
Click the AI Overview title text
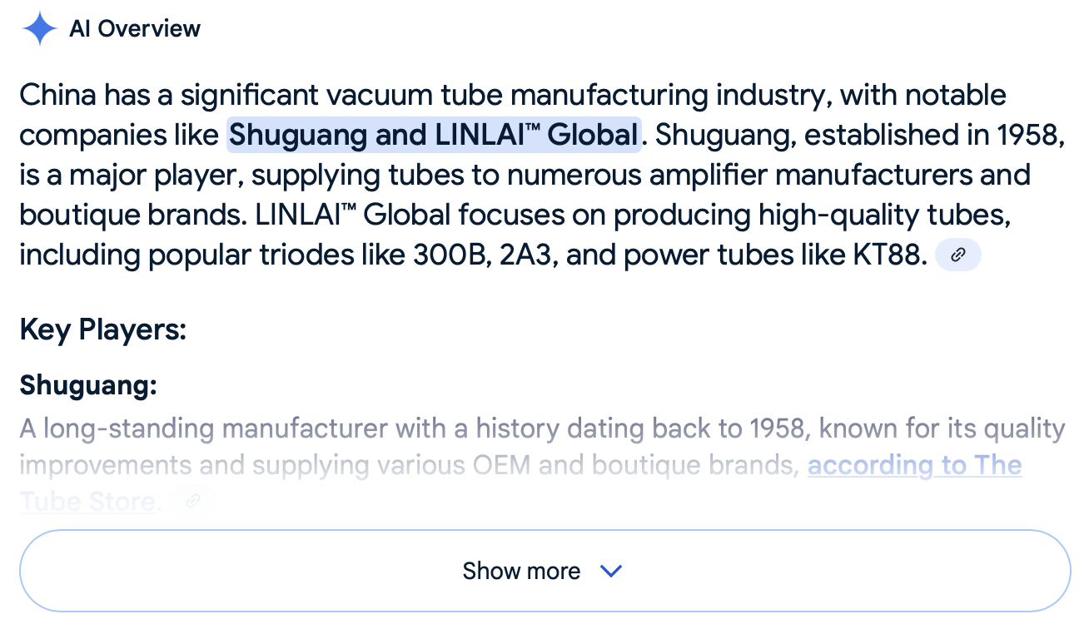(135, 29)
